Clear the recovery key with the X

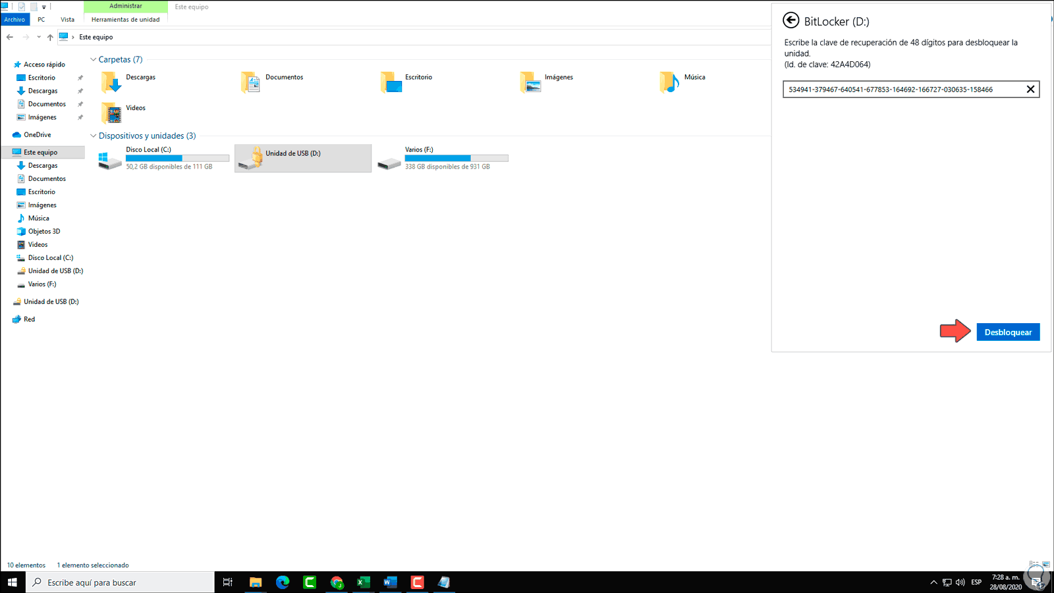[1030, 90]
